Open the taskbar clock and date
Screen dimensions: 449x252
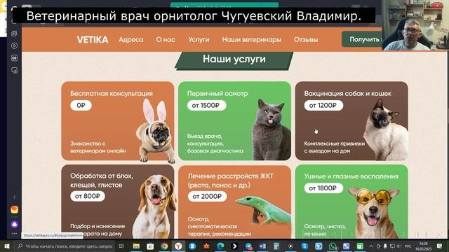[x=423, y=246]
